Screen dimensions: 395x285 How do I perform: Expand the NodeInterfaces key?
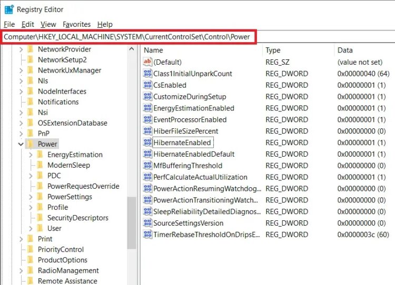pyautogui.click(x=21, y=91)
